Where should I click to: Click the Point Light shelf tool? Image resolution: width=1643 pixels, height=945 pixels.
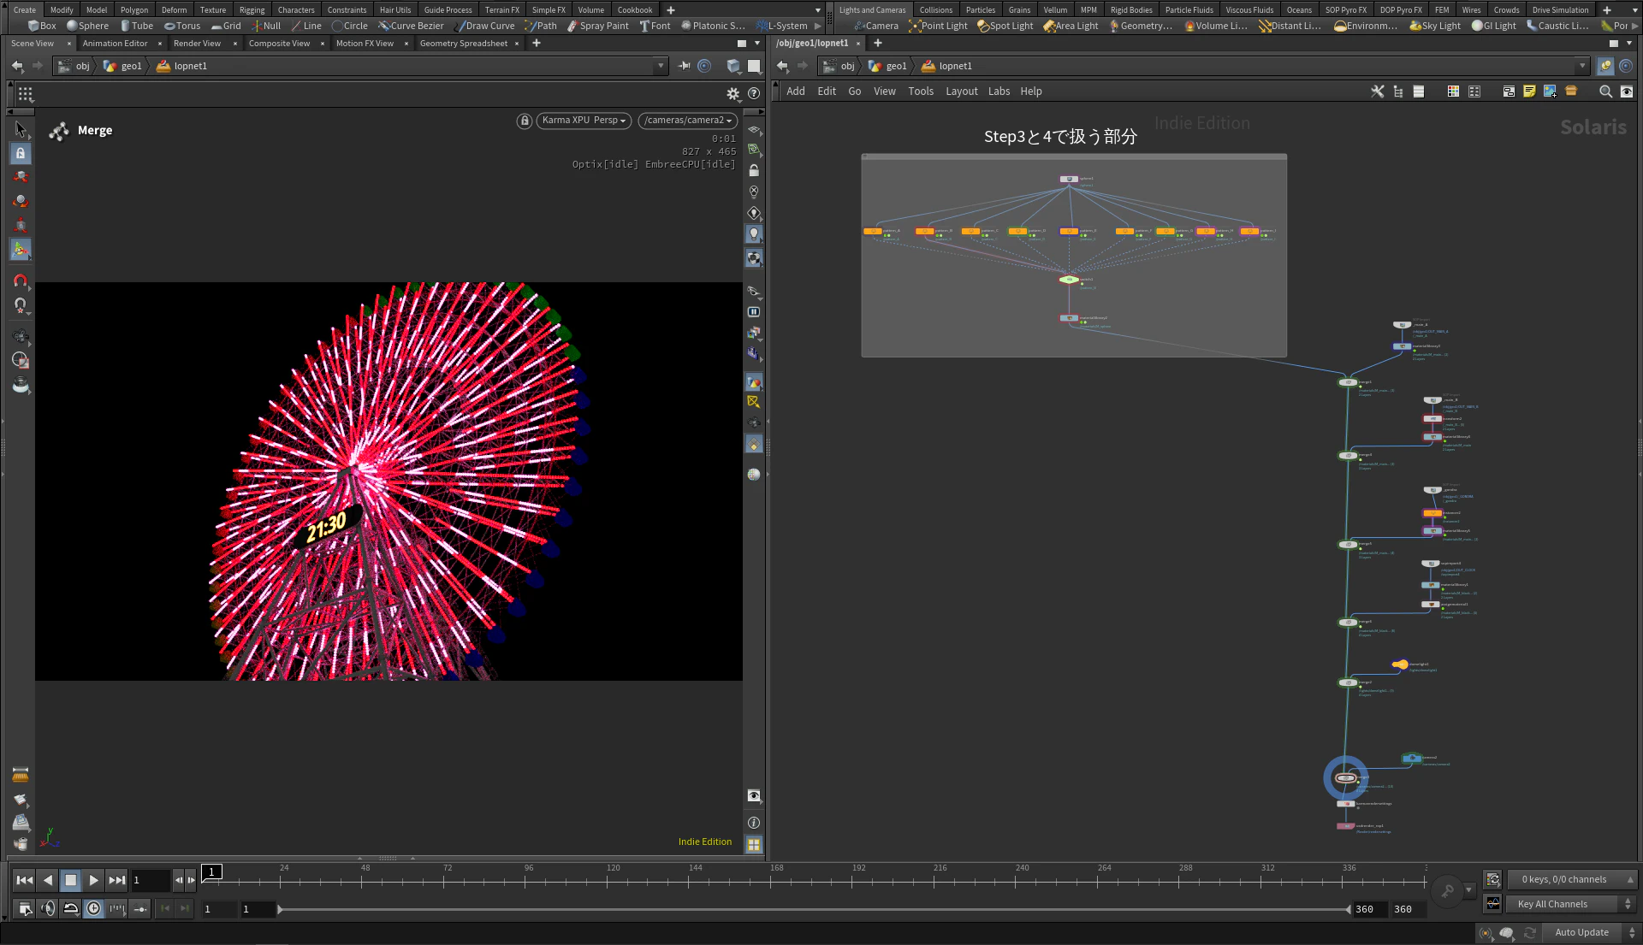tap(939, 26)
